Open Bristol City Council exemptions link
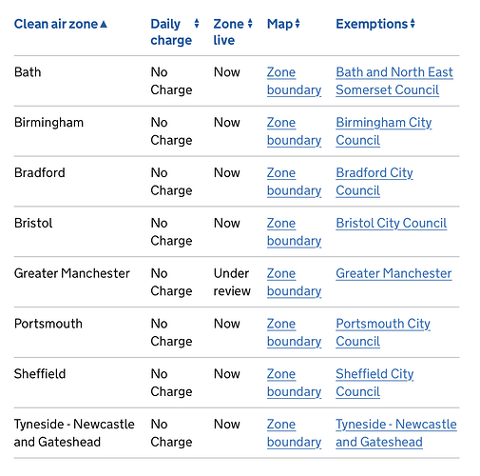This screenshot has width=480, height=476. 392,223
